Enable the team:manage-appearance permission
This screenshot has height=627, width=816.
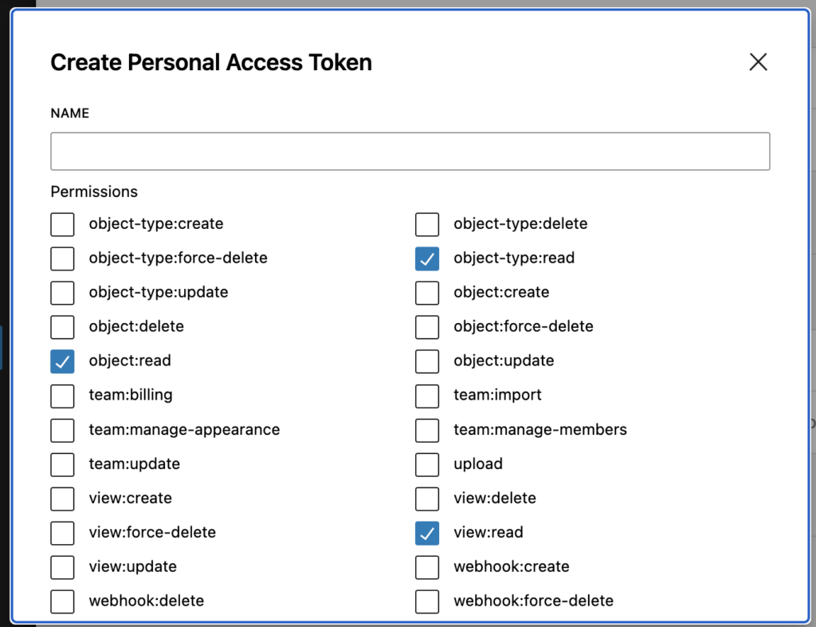[62, 430]
